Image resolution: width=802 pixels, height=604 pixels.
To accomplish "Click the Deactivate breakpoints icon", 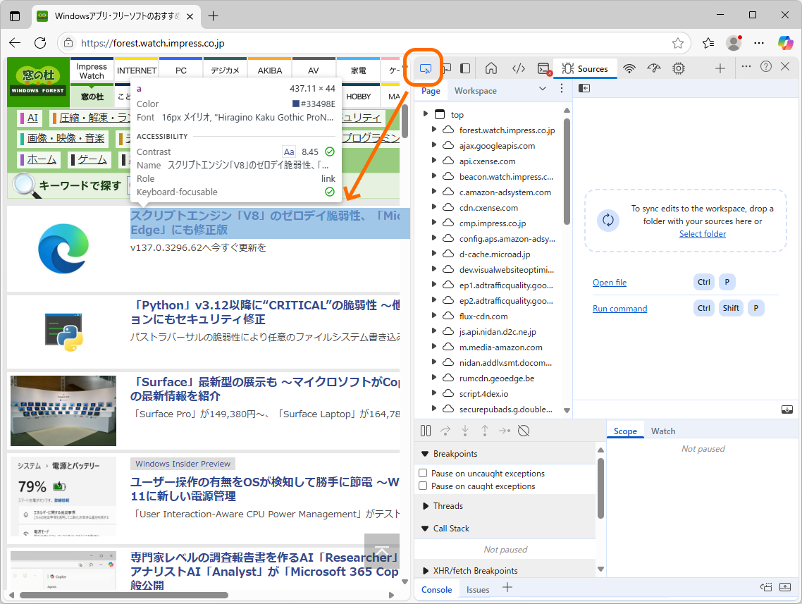I will (x=524, y=431).
